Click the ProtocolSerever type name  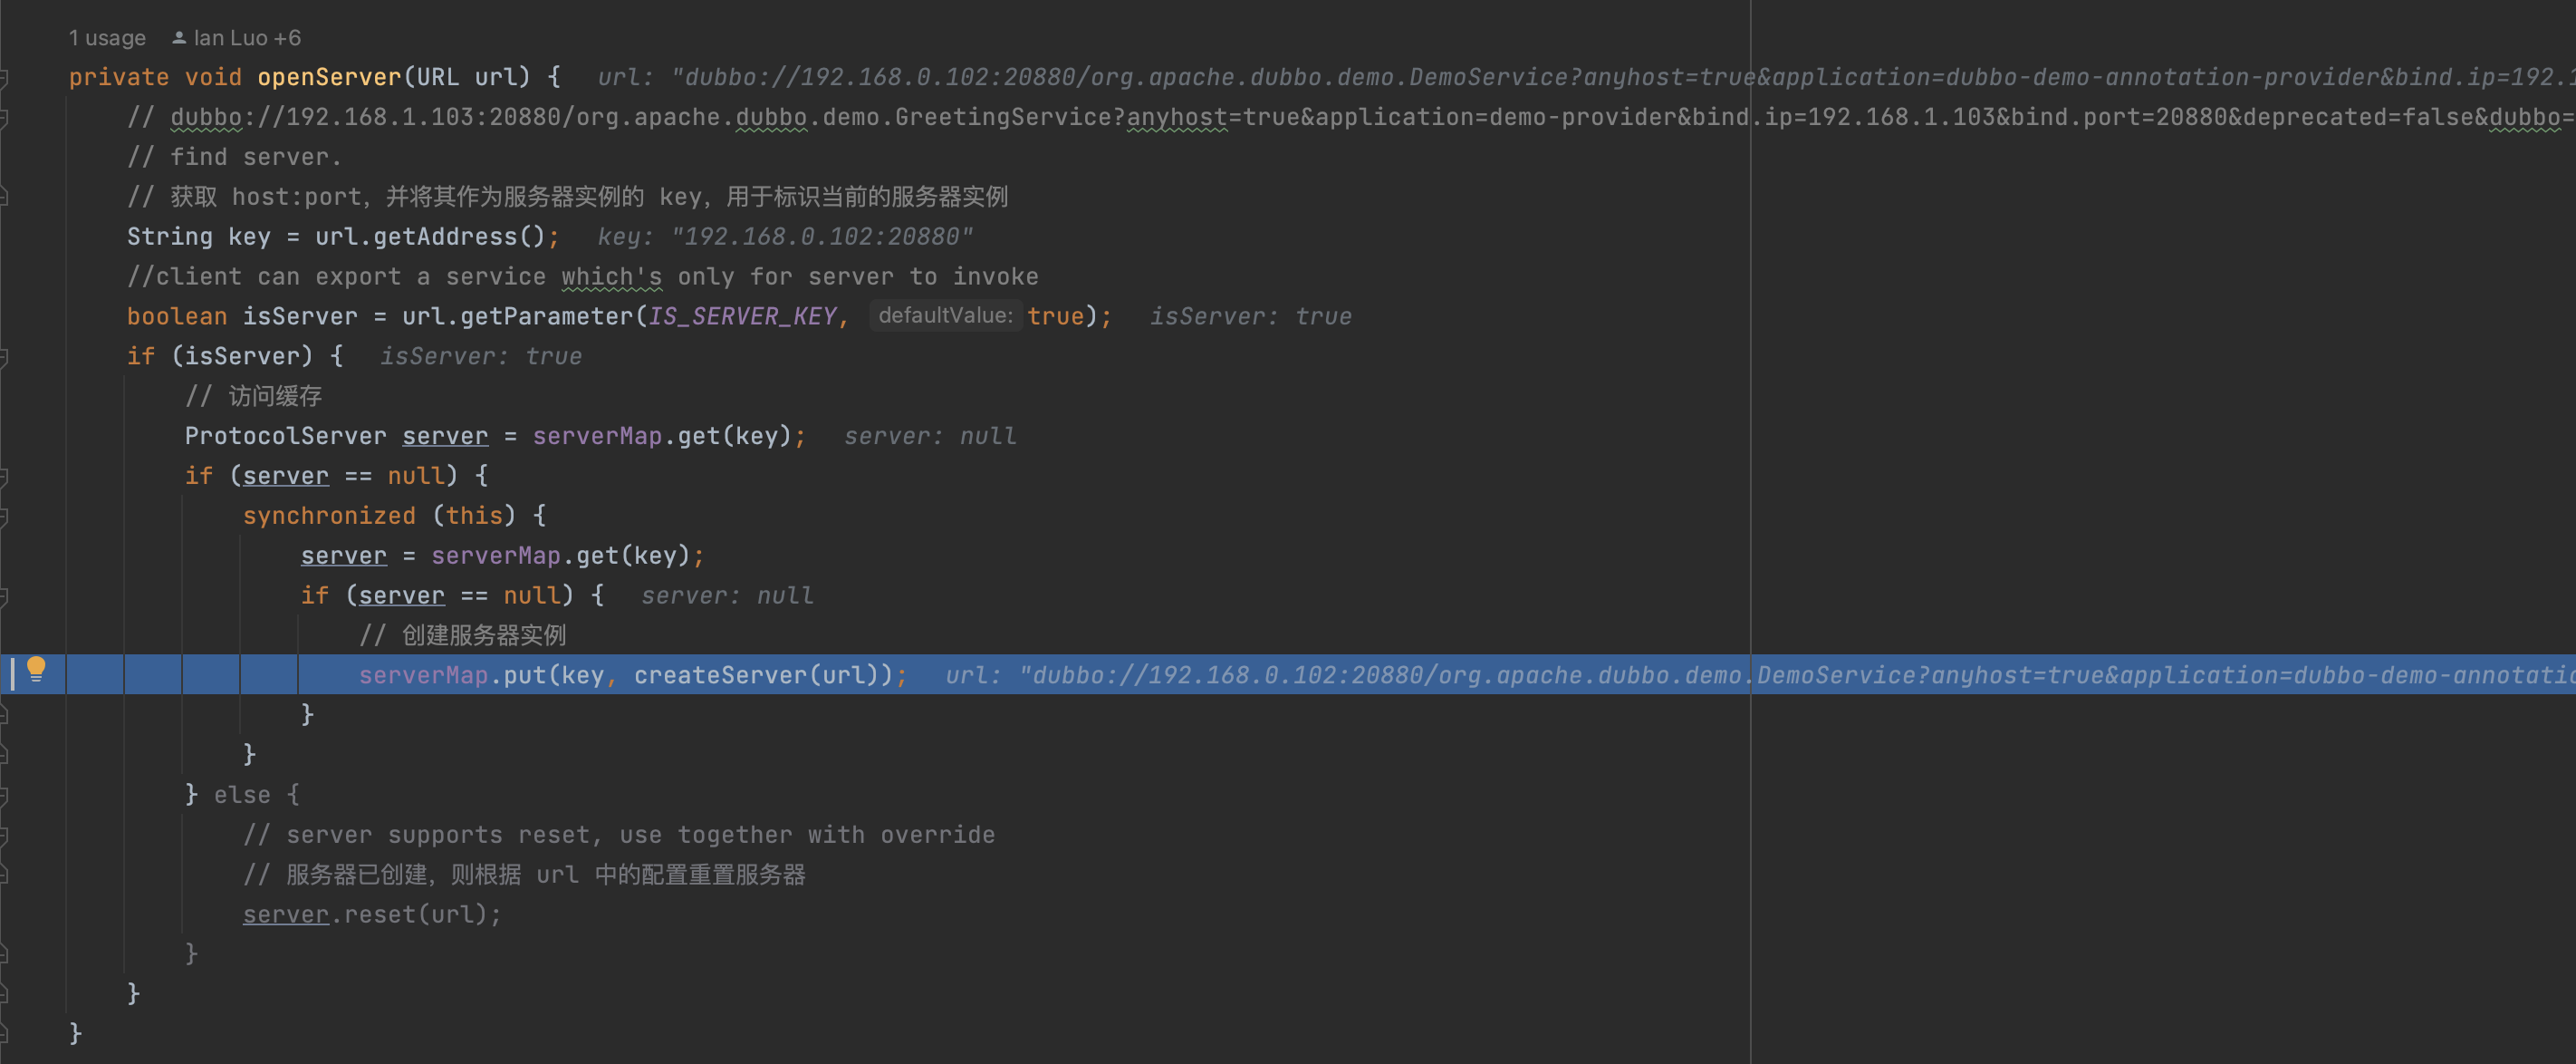pos(285,437)
